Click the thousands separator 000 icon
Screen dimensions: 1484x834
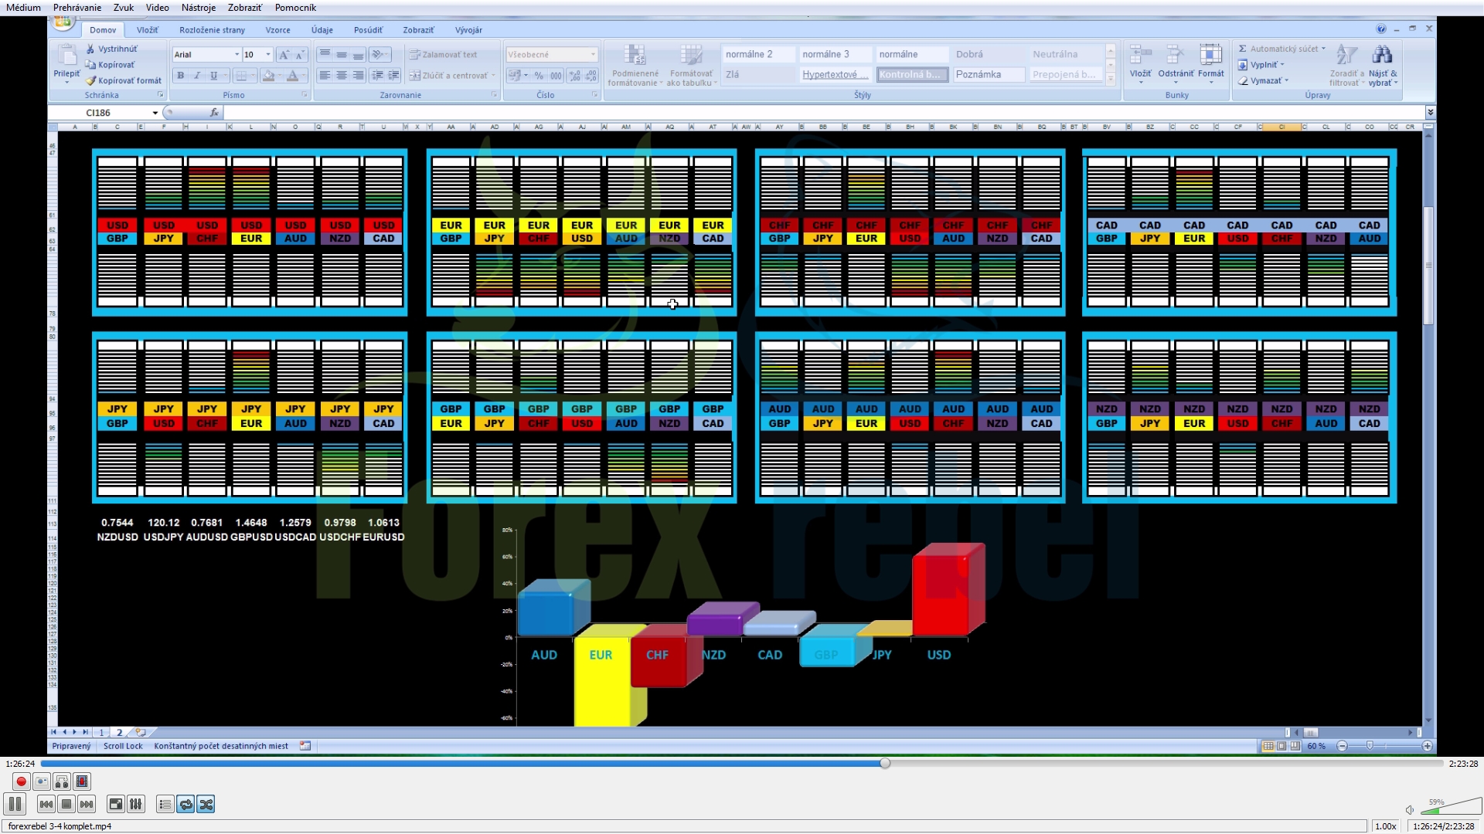[x=556, y=76]
